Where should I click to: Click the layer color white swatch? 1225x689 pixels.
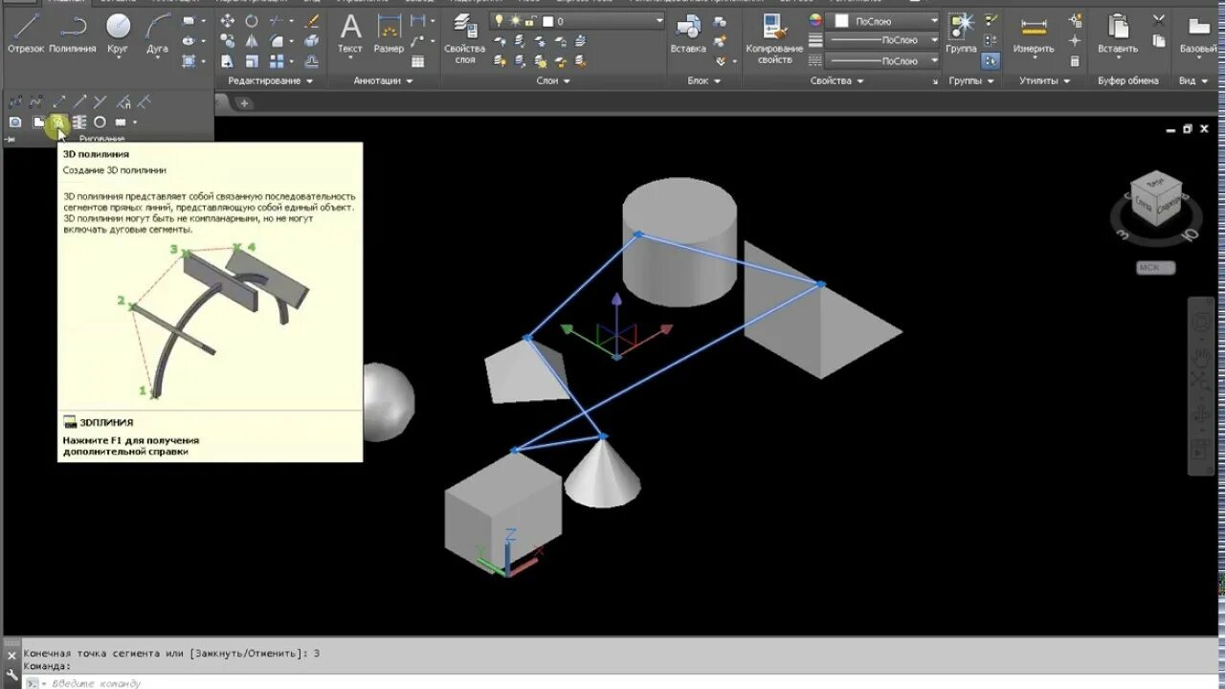[548, 20]
